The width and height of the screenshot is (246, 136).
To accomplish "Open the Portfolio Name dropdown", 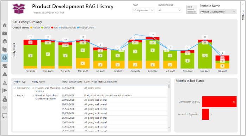I will 218,12.
